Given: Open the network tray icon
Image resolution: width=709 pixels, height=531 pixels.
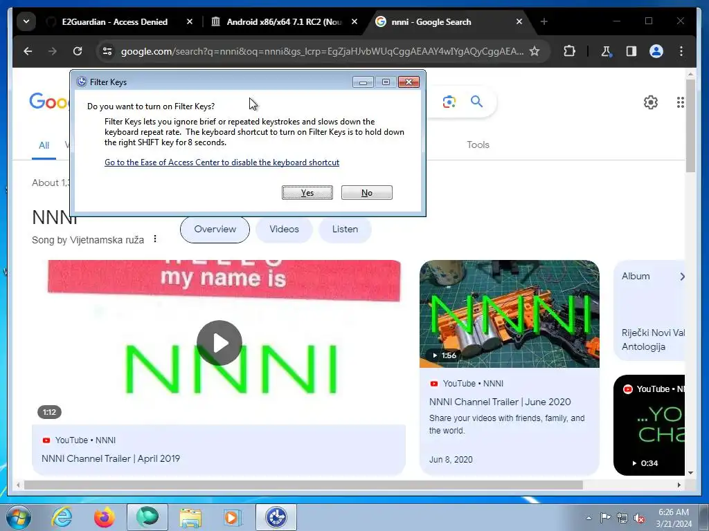Looking at the screenshot, I should pos(622,518).
